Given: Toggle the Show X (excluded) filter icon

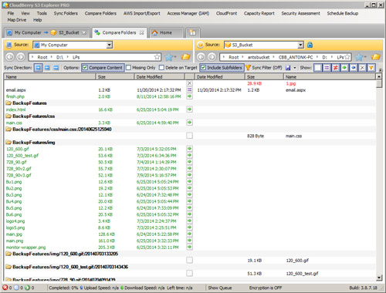Looking at the screenshot, I should coord(362,68).
